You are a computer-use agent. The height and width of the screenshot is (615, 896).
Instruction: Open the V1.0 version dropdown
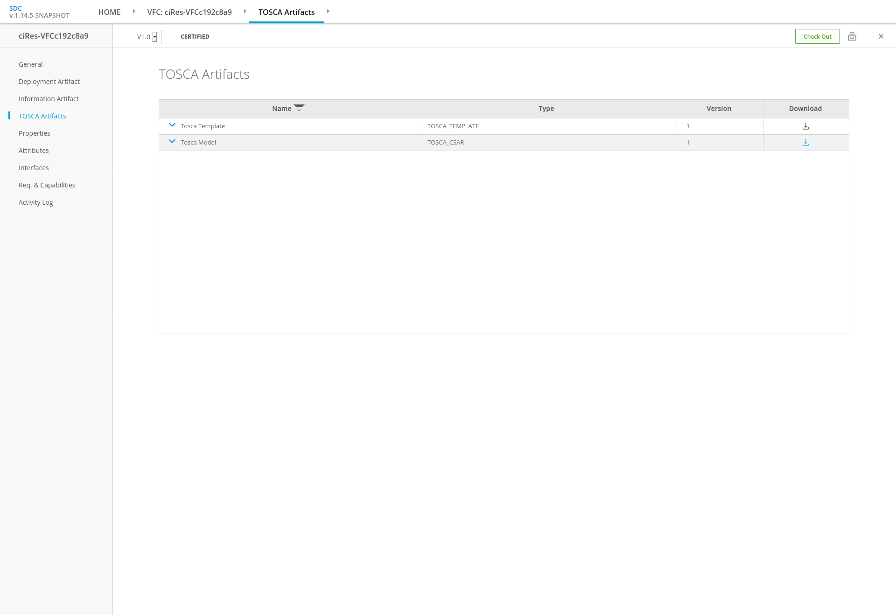[x=154, y=37]
